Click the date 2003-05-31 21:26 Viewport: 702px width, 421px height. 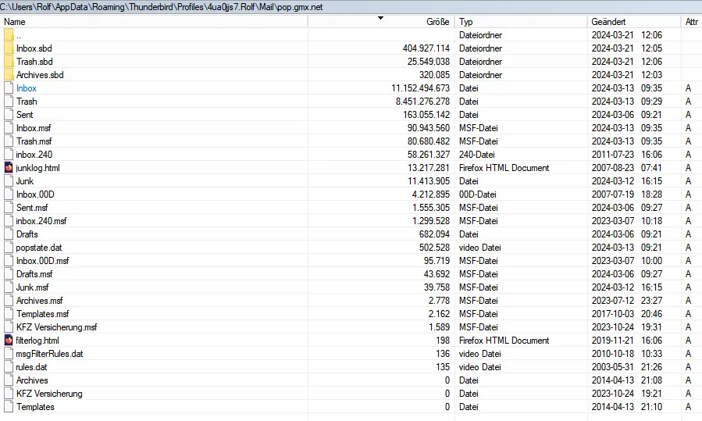pos(626,367)
